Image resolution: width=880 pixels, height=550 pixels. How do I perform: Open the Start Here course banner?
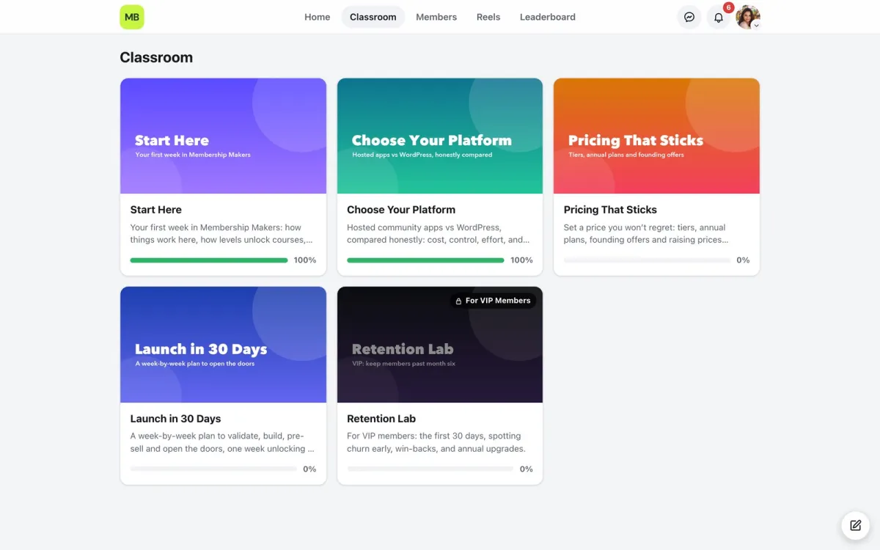(x=224, y=136)
